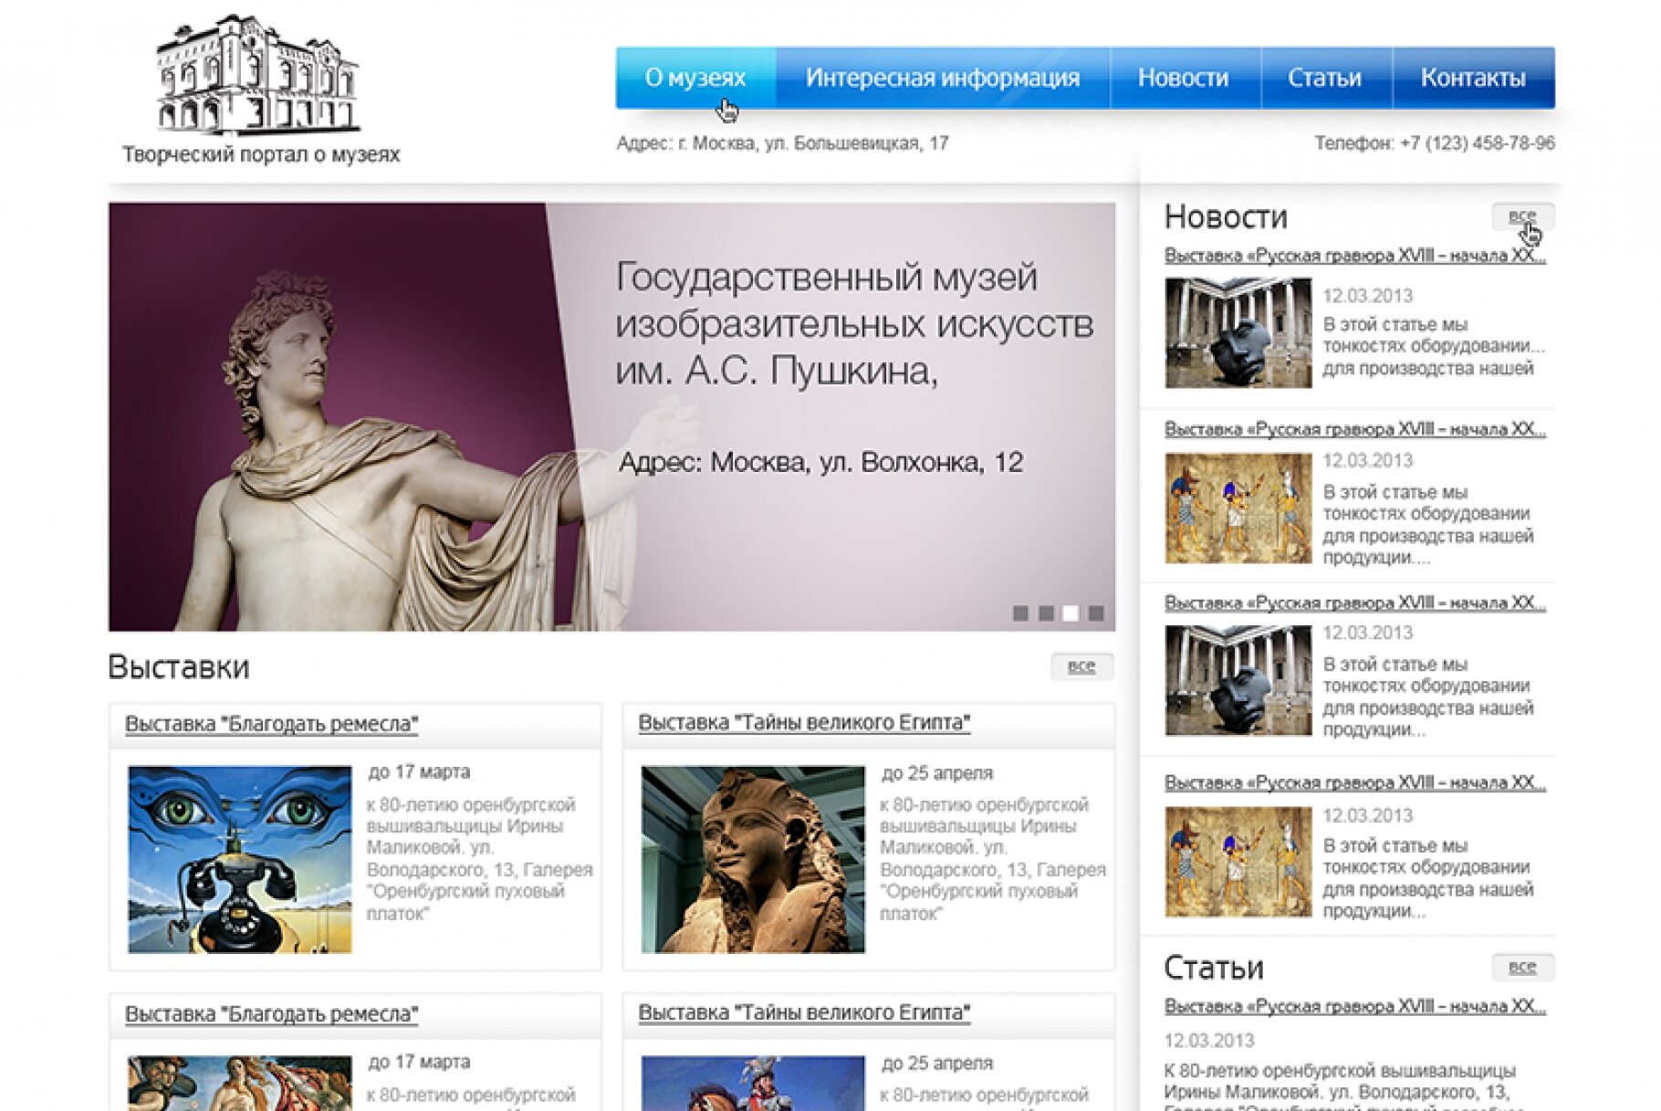
Task: Open the article headline under Статьи
Action: [1355, 1006]
